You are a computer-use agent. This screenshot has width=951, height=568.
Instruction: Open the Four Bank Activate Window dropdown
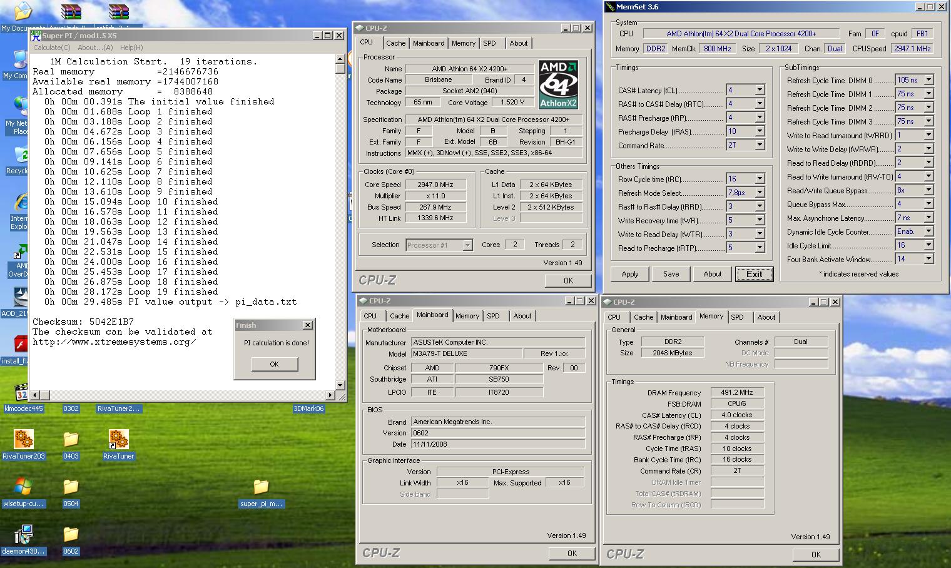[x=928, y=259]
